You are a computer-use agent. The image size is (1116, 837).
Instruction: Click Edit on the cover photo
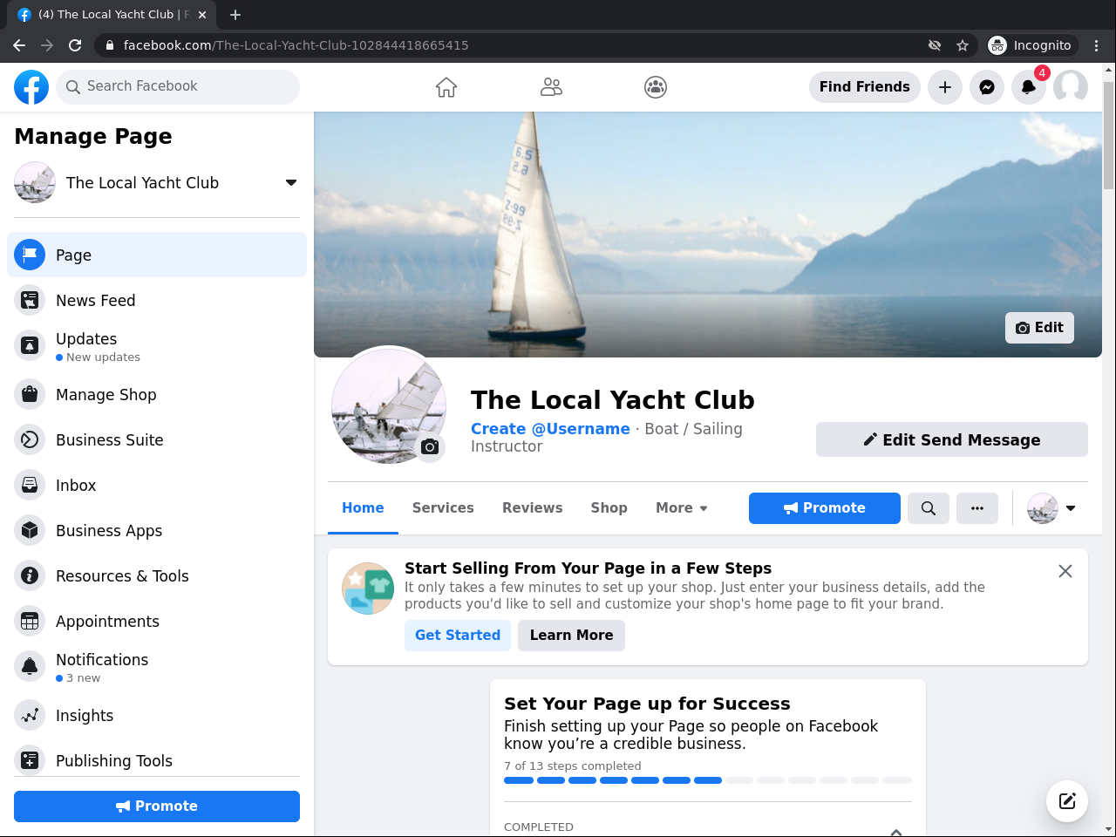pos(1039,328)
